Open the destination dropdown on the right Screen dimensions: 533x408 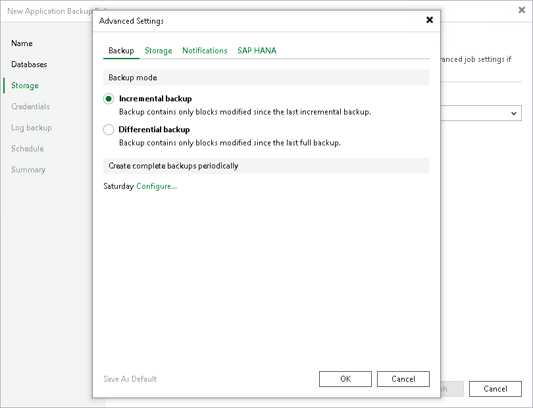point(515,113)
